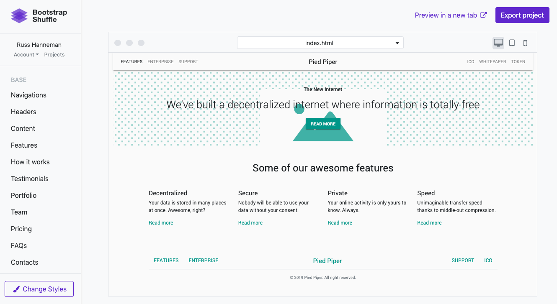Viewport: 557px width, 304px height.
Task: Click WHITEPAPER in the preview navbar
Action: (x=493, y=61)
